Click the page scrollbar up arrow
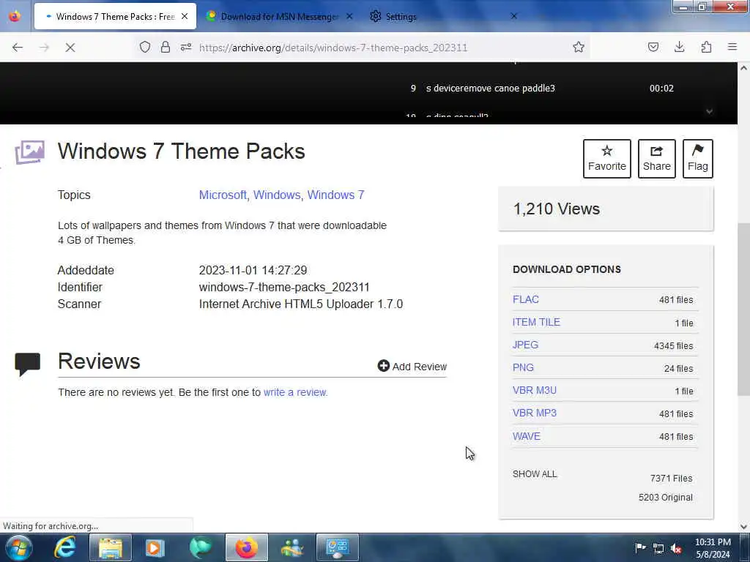The width and height of the screenshot is (750, 562). tap(743, 68)
